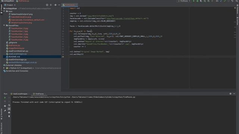Clear the console with the trash icon
The image size is (239, 134).
click(9, 116)
